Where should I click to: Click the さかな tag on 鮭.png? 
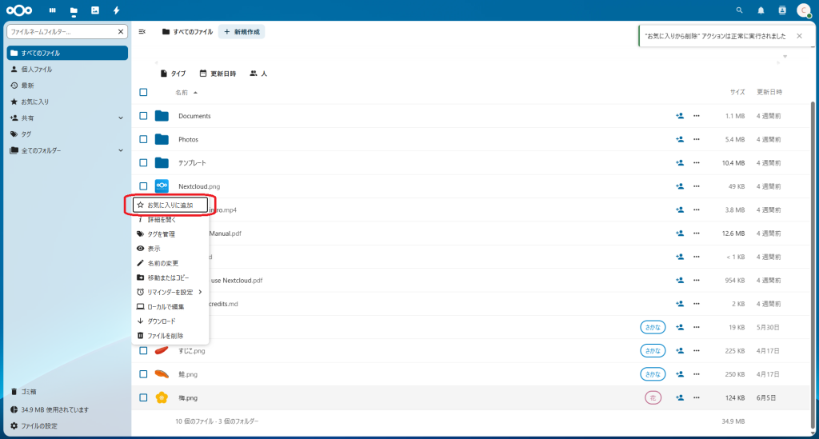pyautogui.click(x=653, y=374)
